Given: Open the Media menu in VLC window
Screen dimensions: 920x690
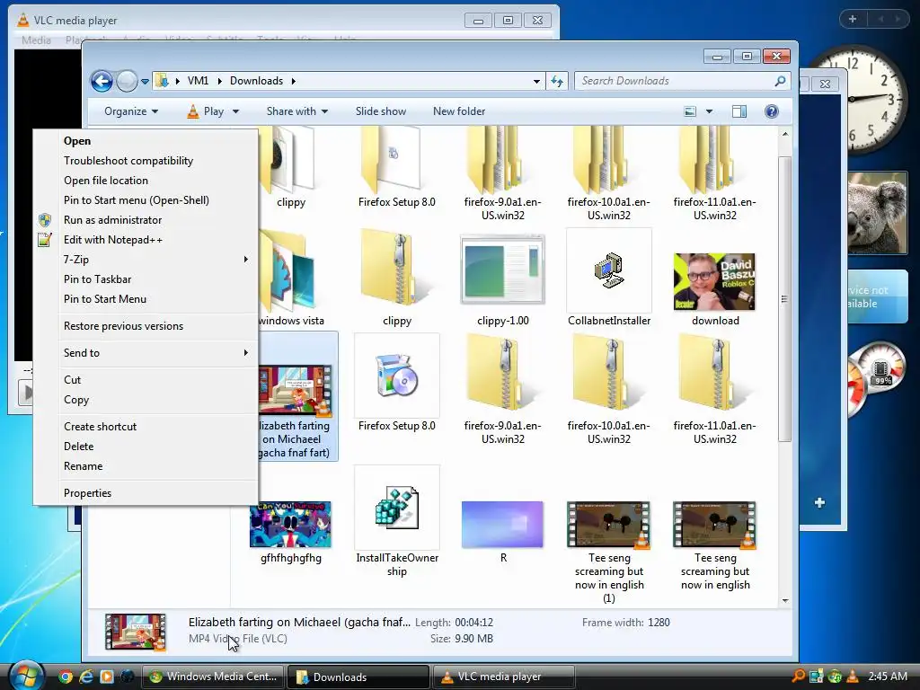Looking at the screenshot, I should (36, 40).
